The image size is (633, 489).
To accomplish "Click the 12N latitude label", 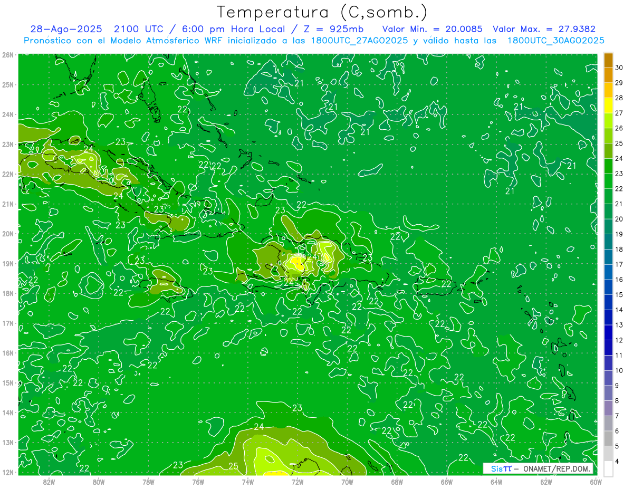I will click(x=7, y=472).
